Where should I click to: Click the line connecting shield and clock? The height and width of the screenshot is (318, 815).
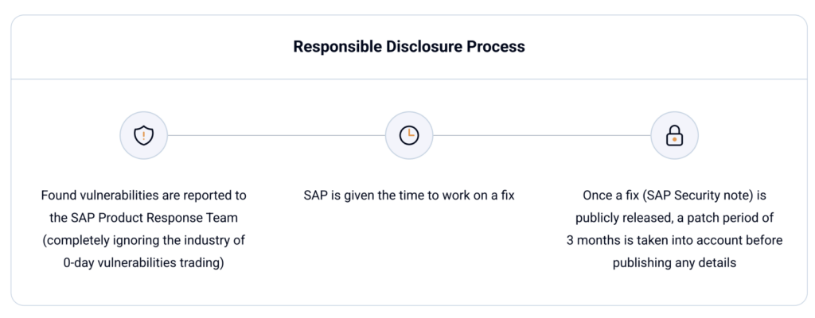click(x=275, y=135)
